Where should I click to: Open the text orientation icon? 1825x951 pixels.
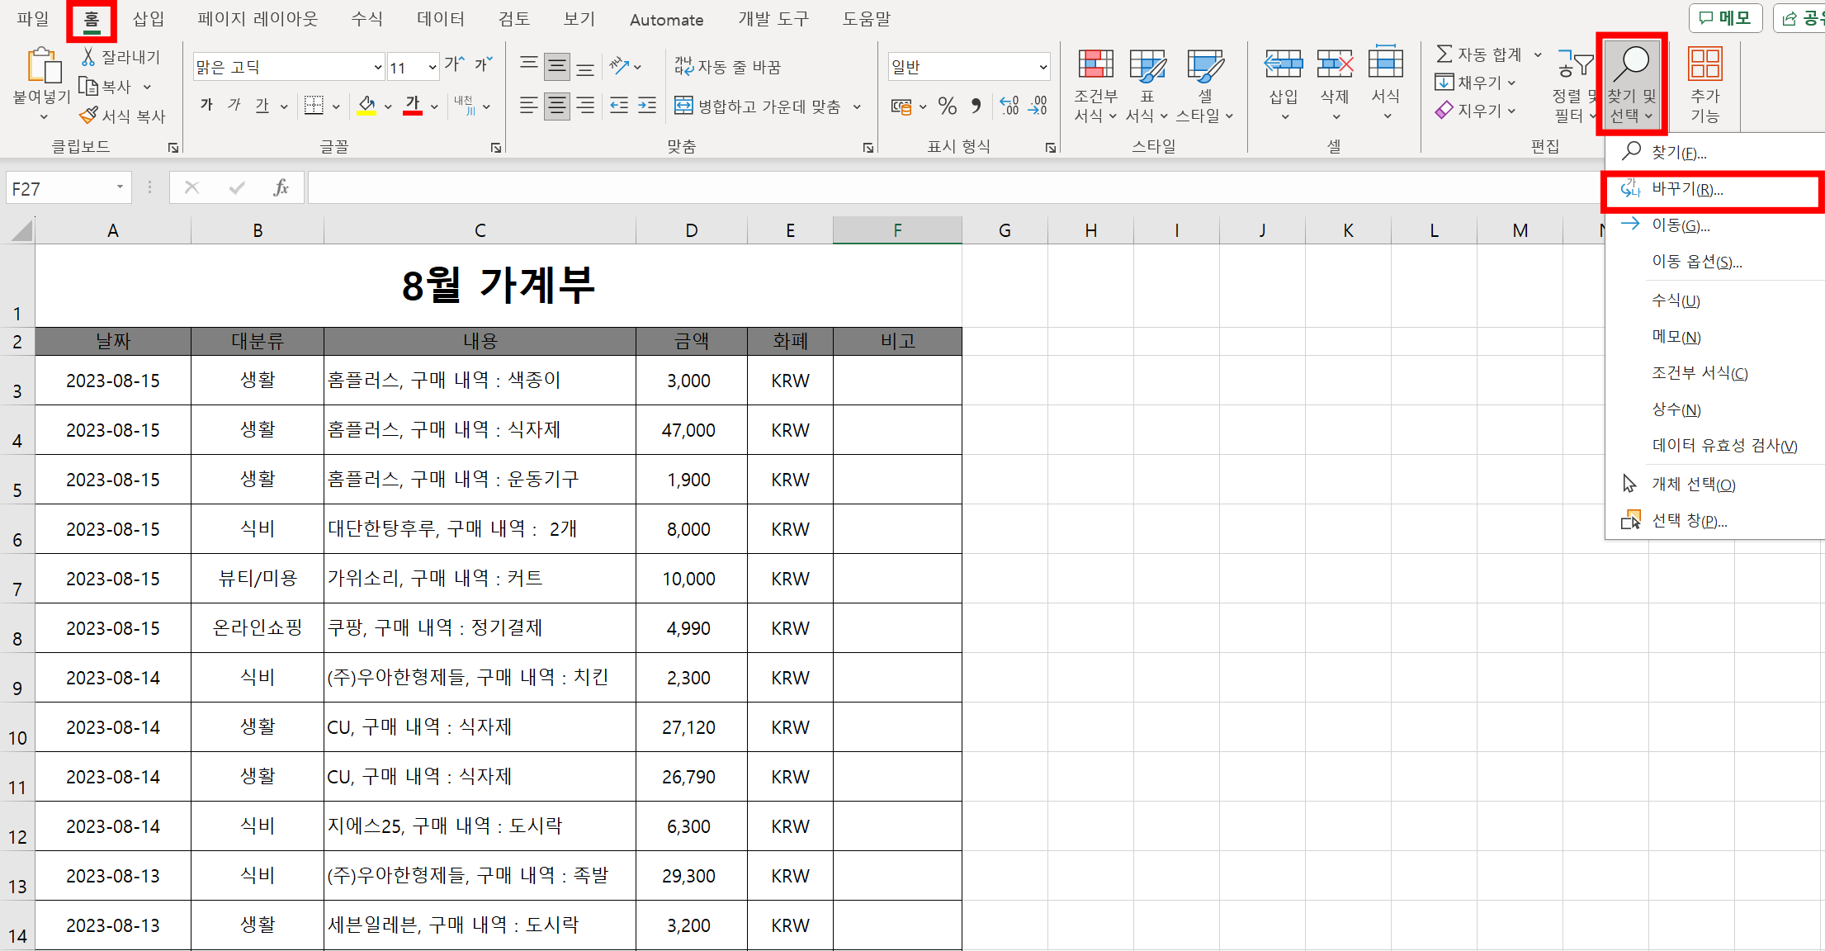click(x=619, y=65)
